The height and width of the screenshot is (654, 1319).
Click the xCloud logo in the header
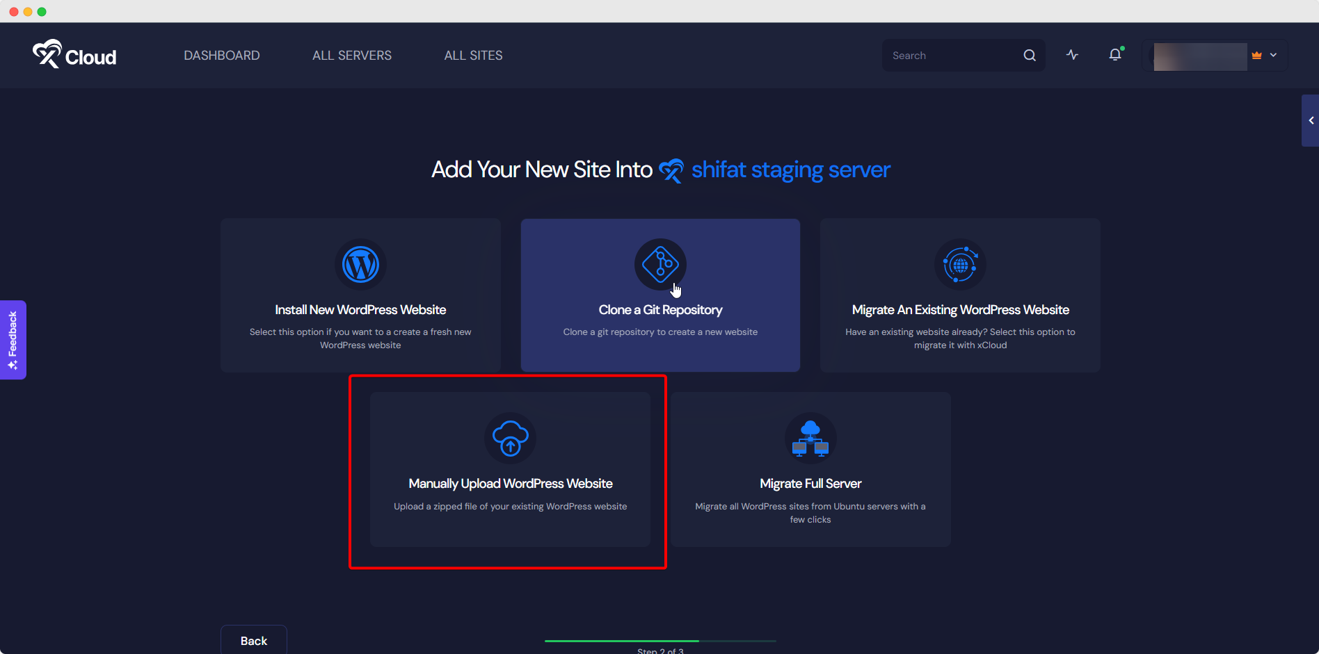(x=73, y=55)
